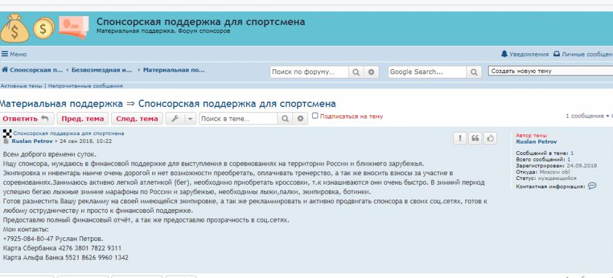613x278 pixels.
Task: Open 'Личные сообщения' in top bar
Action: pos(583,54)
